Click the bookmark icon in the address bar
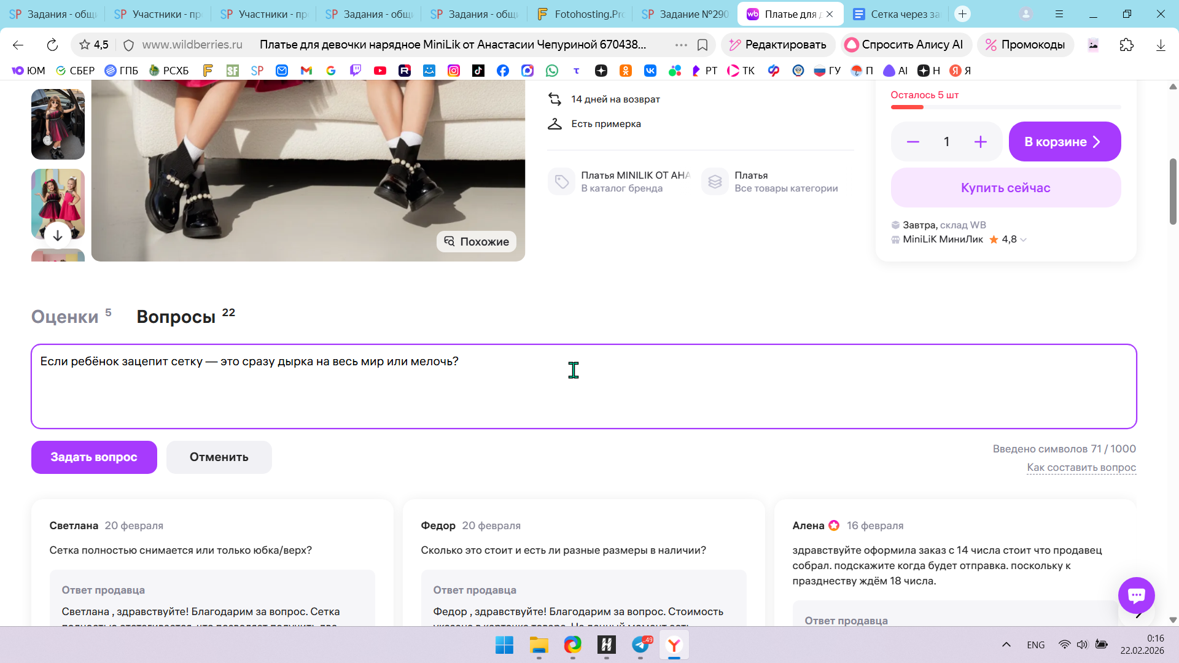The image size is (1179, 663). point(702,45)
